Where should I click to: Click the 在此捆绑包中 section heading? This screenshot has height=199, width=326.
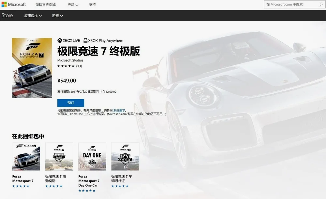(28, 136)
